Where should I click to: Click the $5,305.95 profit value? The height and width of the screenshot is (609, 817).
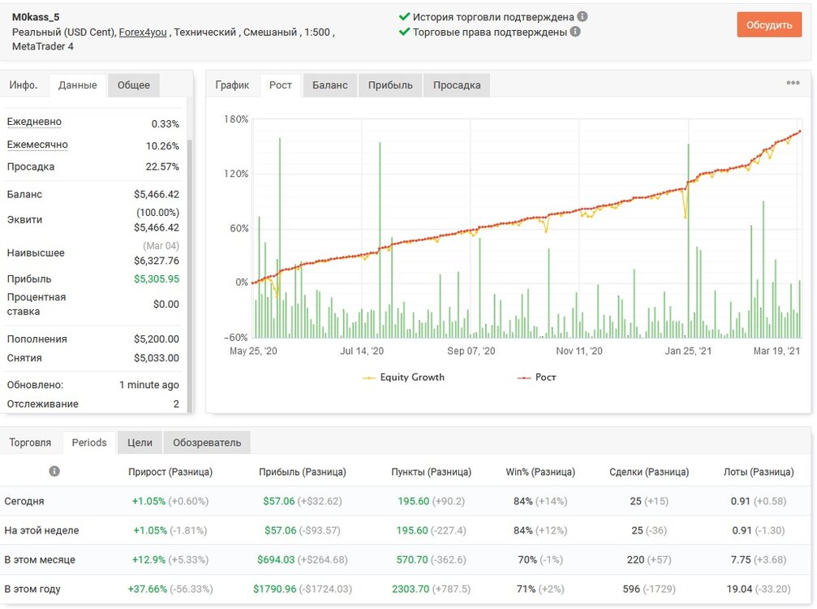[x=157, y=279]
